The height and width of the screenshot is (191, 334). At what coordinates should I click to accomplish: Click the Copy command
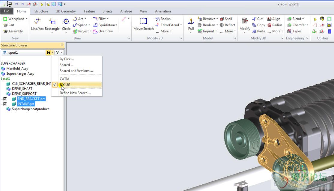pos(258,25)
